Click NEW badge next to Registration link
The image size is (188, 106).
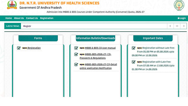[25, 48]
